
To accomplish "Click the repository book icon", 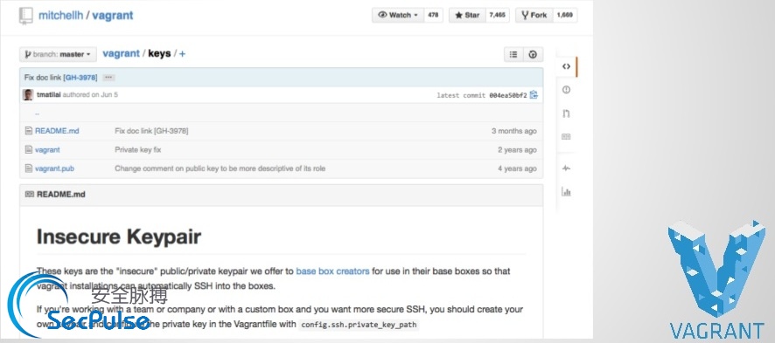I will coord(25,16).
